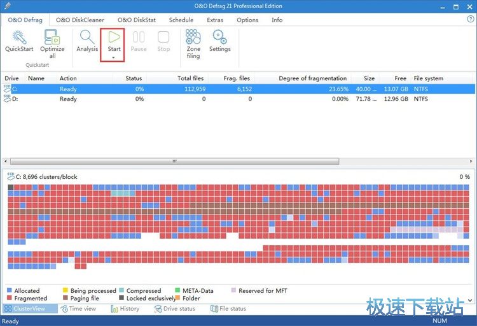Image resolution: width=477 pixels, height=326 pixels.
Task: Open the Options tab
Action: point(247,20)
